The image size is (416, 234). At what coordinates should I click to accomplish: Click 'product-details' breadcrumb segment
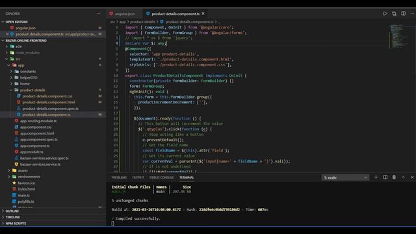point(142,21)
